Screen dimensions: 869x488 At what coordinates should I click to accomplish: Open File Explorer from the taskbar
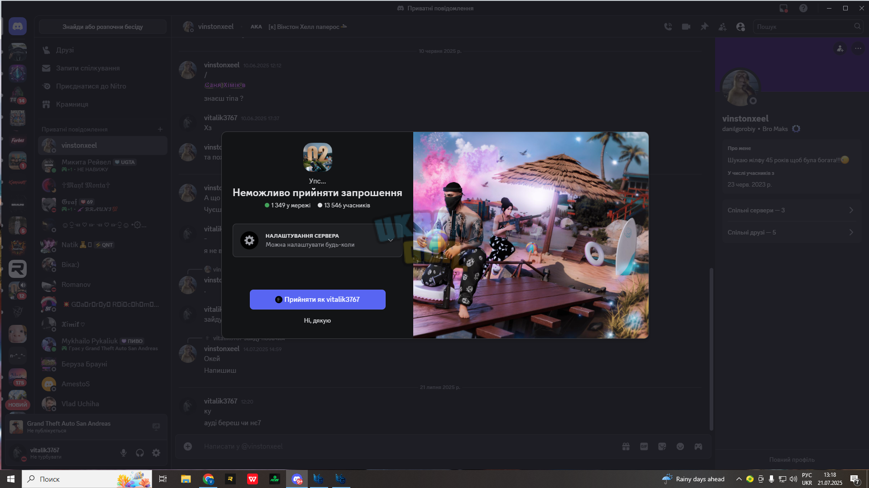click(x=186, y=479)
